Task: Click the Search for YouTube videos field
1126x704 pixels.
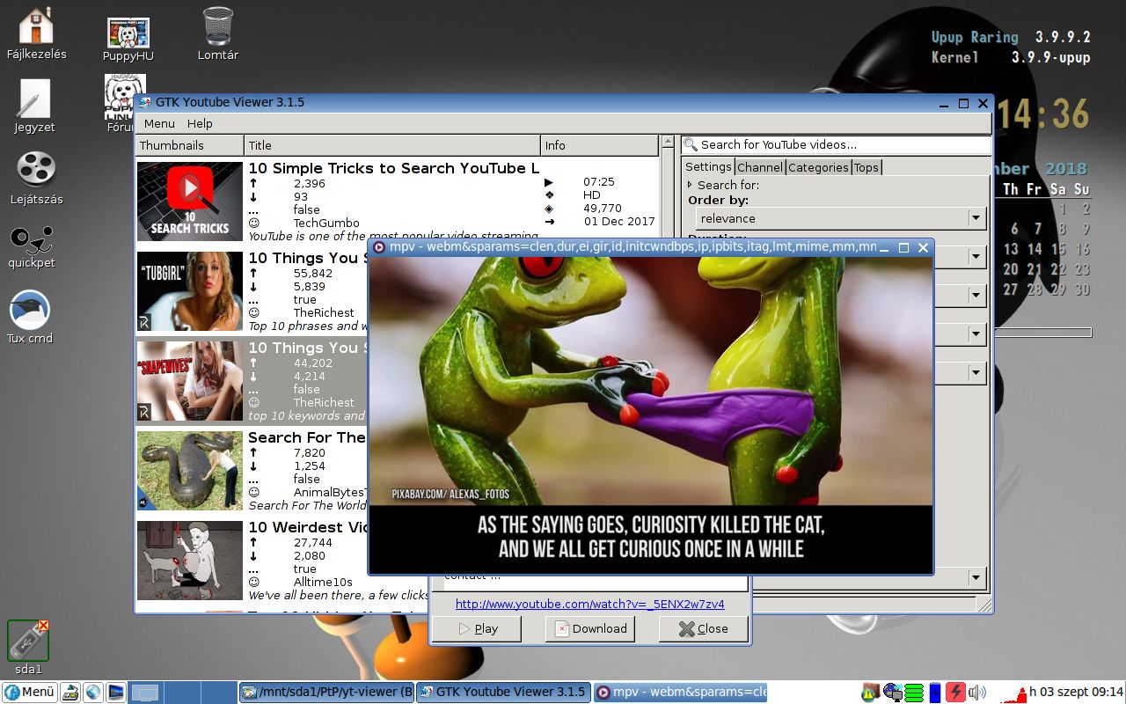Action: click(836, 144)
